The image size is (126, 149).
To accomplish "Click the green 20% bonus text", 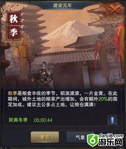I will [103, 99].
